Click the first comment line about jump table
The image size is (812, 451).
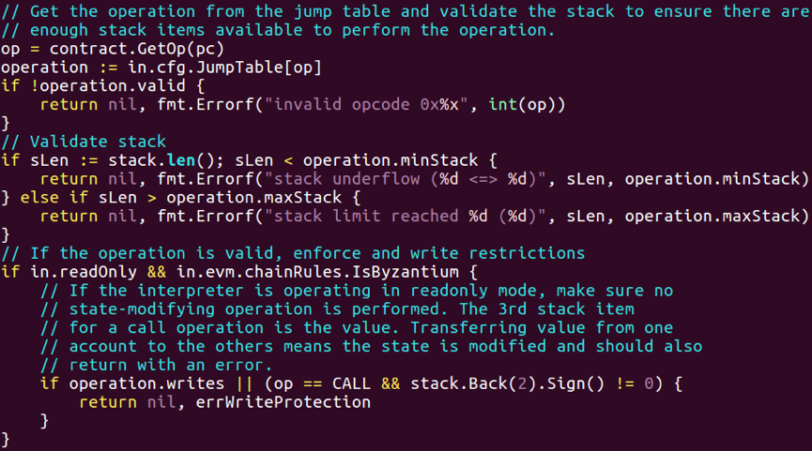pos(405,11)
